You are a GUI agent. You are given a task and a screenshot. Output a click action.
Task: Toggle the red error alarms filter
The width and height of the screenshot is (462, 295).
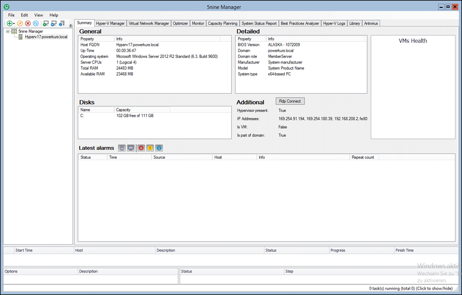(x=141, y=148)
